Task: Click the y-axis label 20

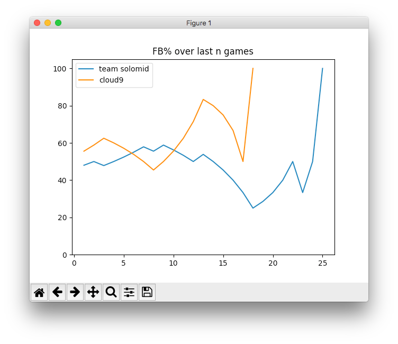Action: tap(62, 218)
